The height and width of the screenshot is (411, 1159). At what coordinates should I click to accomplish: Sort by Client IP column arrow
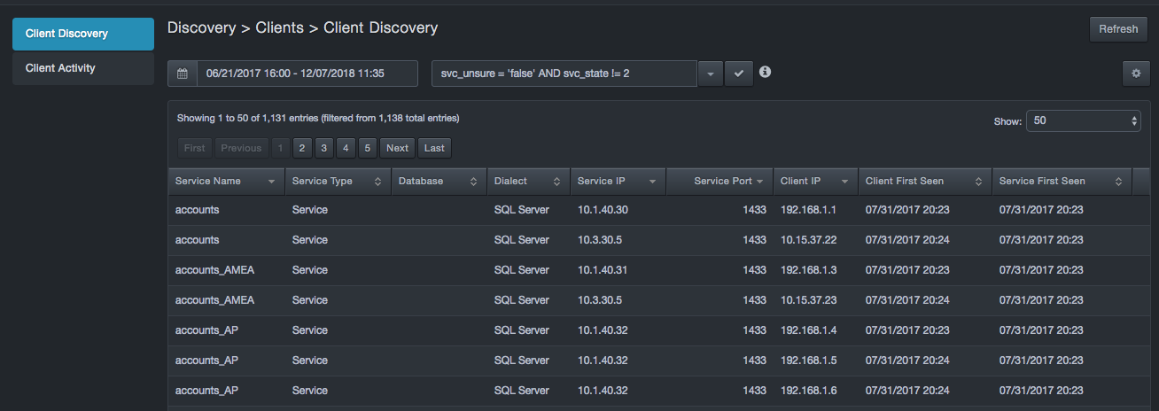click(x=844, y=182)
